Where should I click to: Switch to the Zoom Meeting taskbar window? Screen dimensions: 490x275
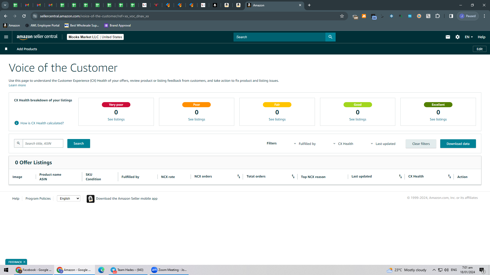click(169, 270)
